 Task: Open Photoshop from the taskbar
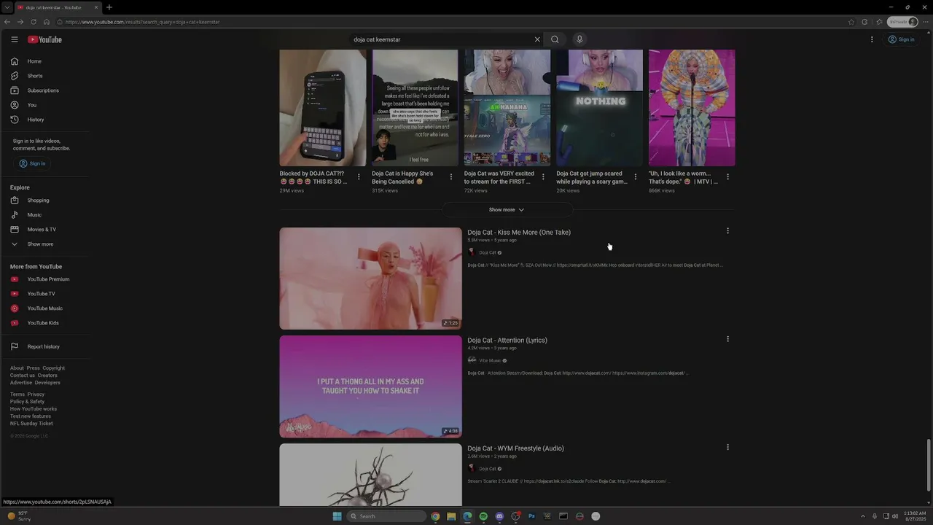click(531, 516)
